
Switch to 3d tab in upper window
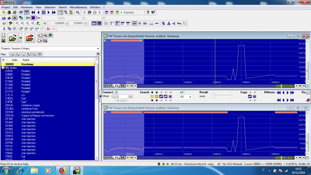coord(122,86)
